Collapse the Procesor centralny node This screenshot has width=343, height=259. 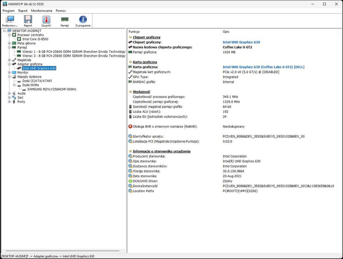pos(9,35)
